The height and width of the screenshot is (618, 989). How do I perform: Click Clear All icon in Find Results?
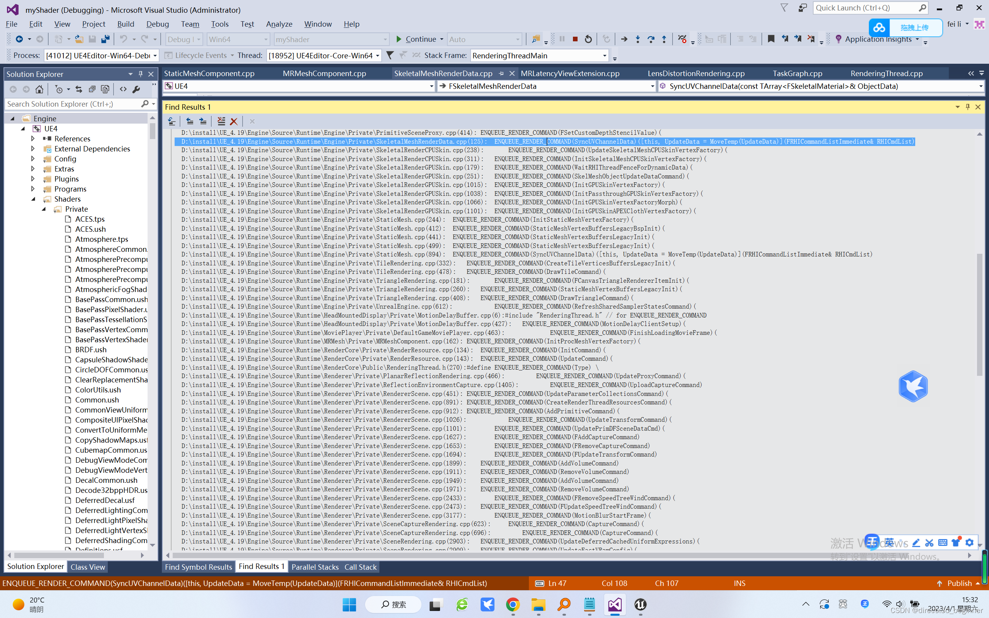[221, 121]
